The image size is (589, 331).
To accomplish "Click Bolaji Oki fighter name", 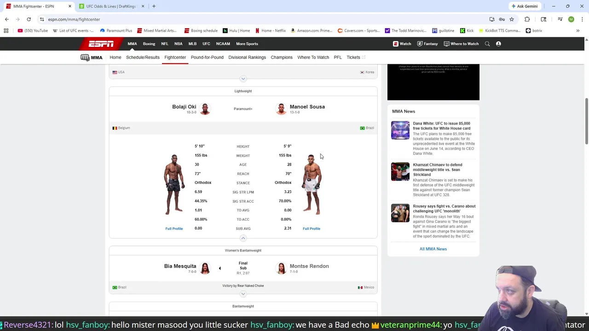I will pos(184,107).
